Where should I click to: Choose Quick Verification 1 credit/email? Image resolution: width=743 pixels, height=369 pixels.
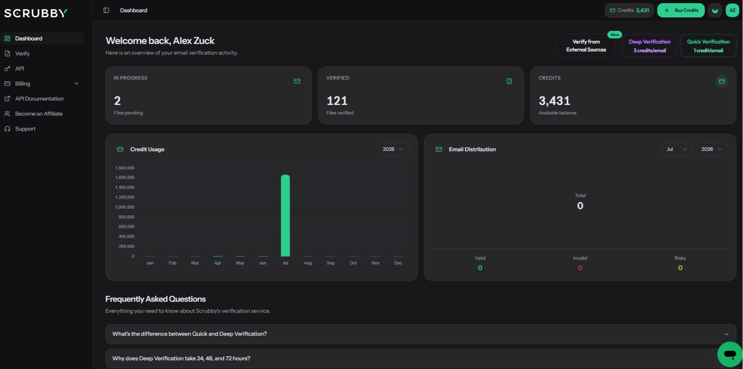(708, 46)
